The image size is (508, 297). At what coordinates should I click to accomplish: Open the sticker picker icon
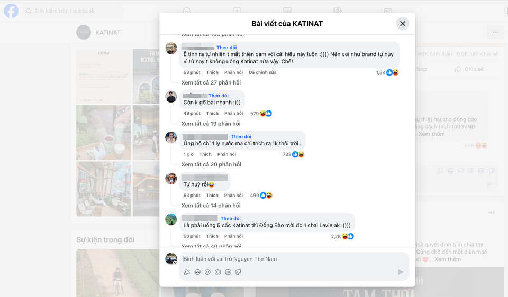pos(239,272)
